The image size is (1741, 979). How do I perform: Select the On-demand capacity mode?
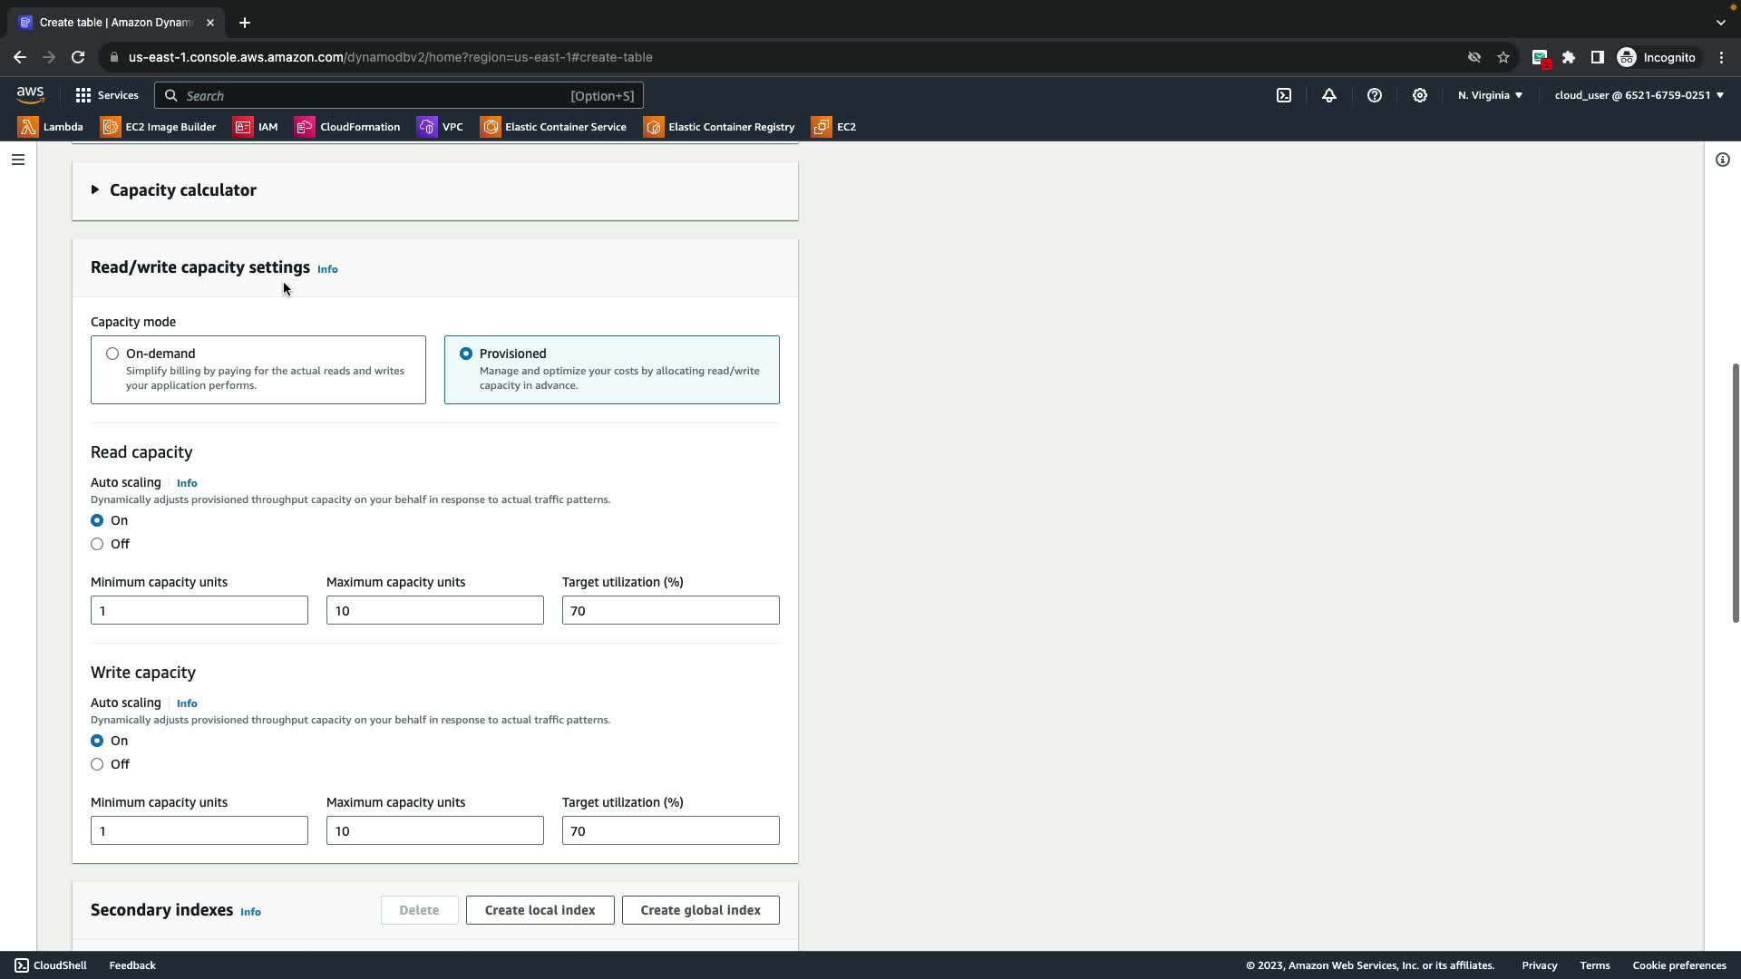tap(112, 354)
